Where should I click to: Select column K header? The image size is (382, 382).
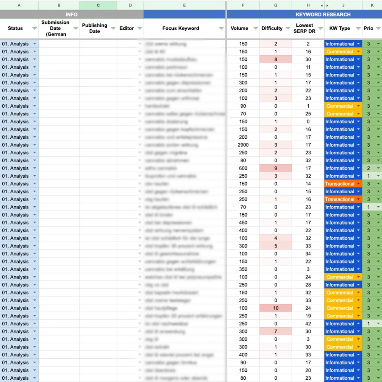(x=372, y=5)
